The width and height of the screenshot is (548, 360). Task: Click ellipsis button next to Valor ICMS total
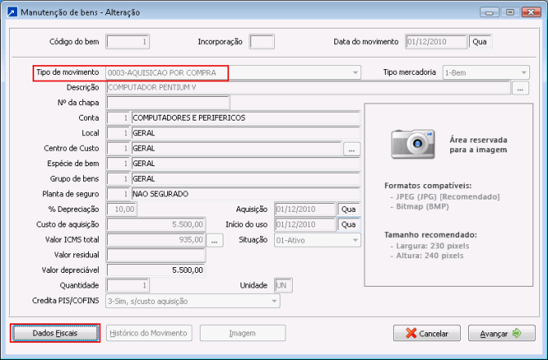pos(214,240)
